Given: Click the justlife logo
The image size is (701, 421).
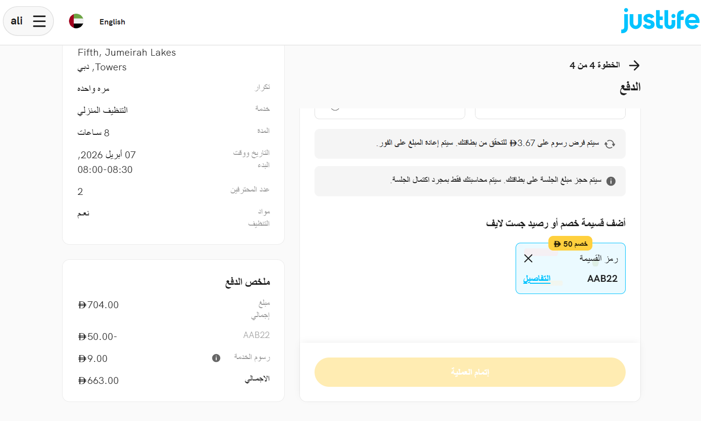Looking at the screenshot, I should [660, 21].
